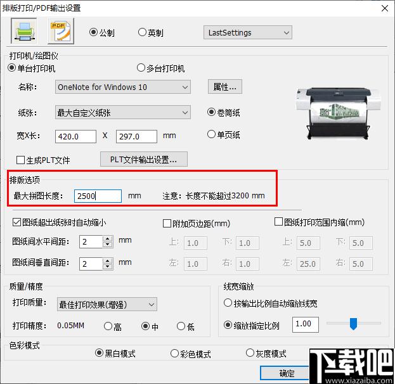Open the 纸张 paper size dropdown
This screenshot has height=384, width=395.
pyautogui.click(x=122, y=113)
